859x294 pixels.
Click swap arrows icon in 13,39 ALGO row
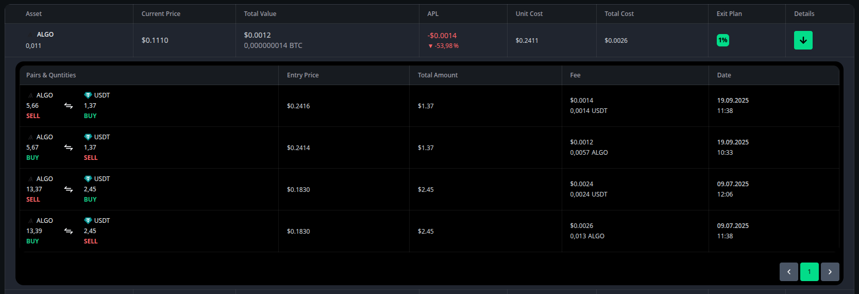69,231
